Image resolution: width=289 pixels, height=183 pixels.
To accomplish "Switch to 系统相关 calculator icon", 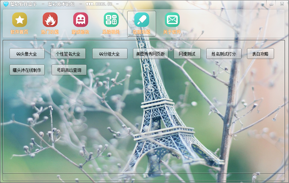I will (x=111, y=20).
